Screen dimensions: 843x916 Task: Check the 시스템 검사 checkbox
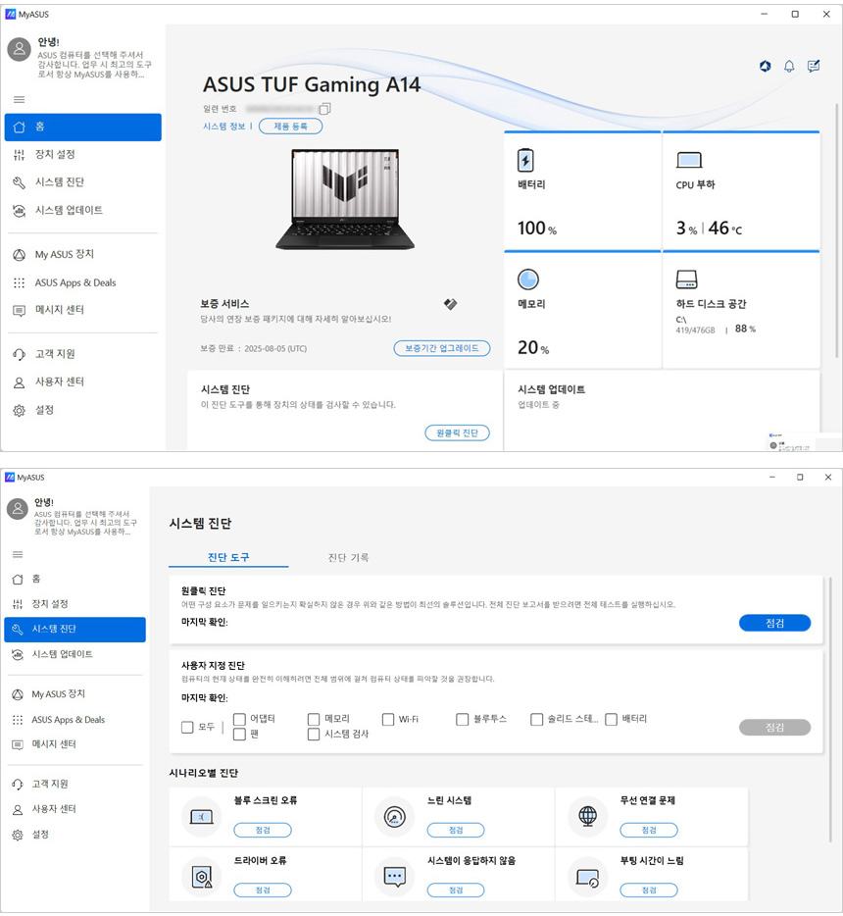coord(314,735)
